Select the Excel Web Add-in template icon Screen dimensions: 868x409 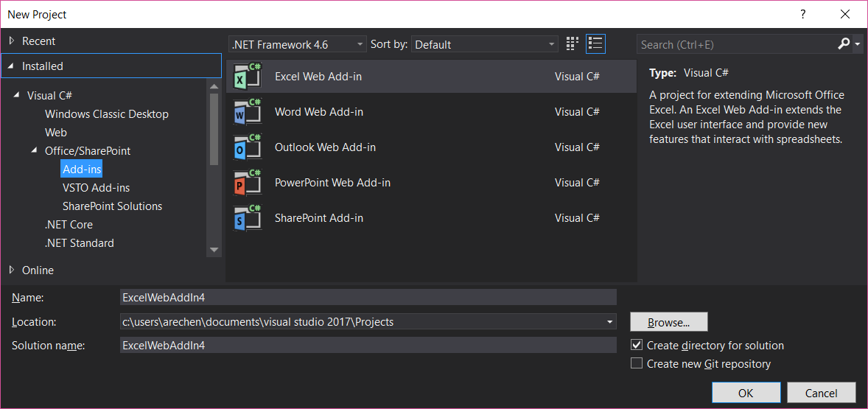click(248, 77)
